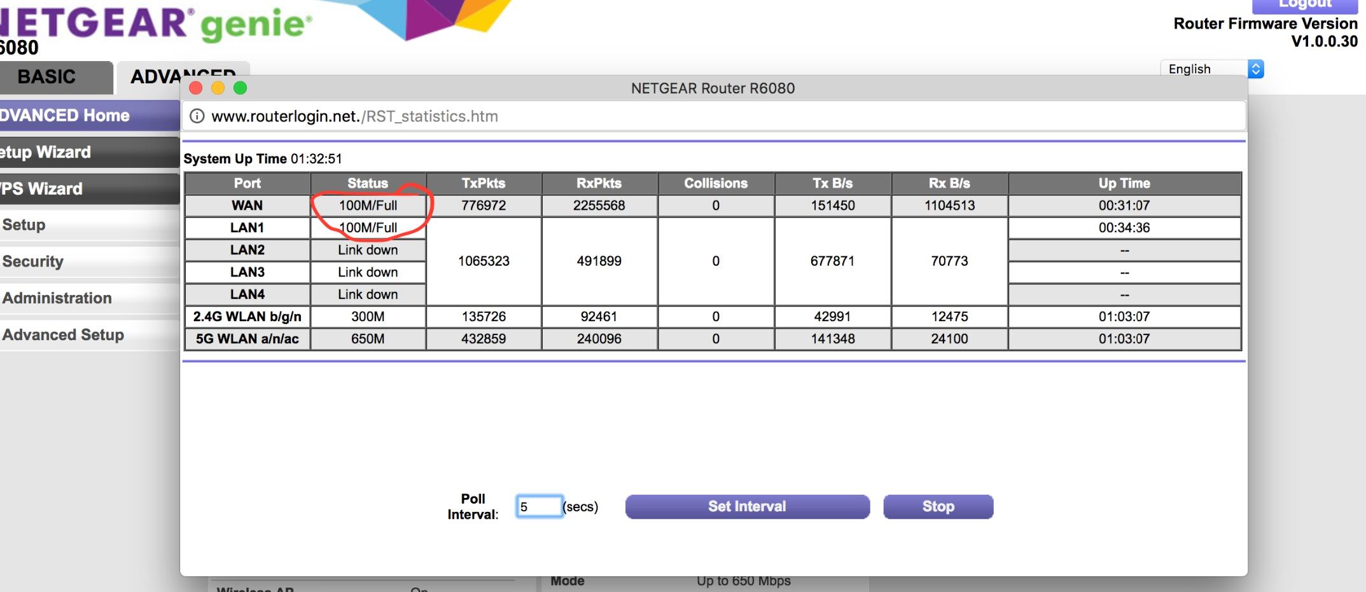
Task: Click the LAN TxPkts value 1065323
Action: pos(484,261)
